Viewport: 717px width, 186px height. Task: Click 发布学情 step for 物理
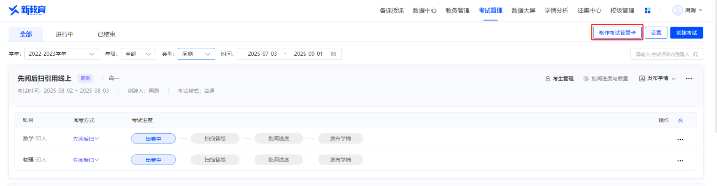(340, 160)
